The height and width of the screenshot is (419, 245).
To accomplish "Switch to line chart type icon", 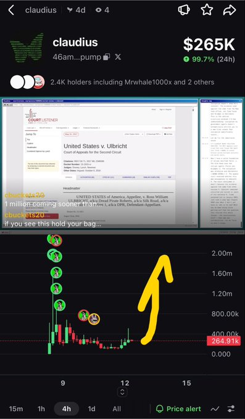I will 215,409.
